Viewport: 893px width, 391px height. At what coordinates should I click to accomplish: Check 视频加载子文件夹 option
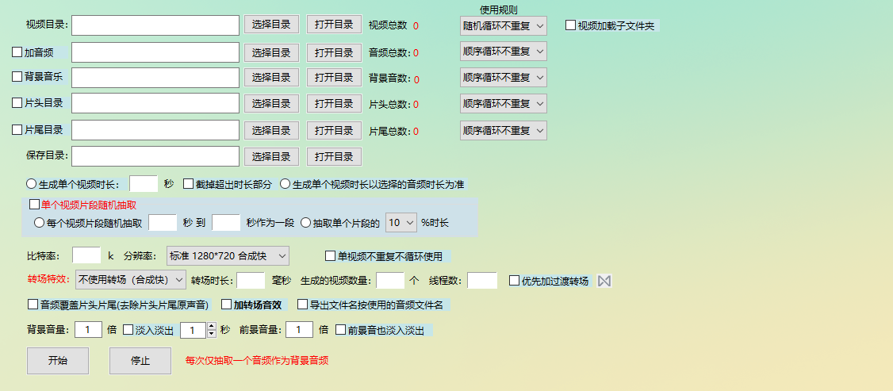tap(571, 25)
